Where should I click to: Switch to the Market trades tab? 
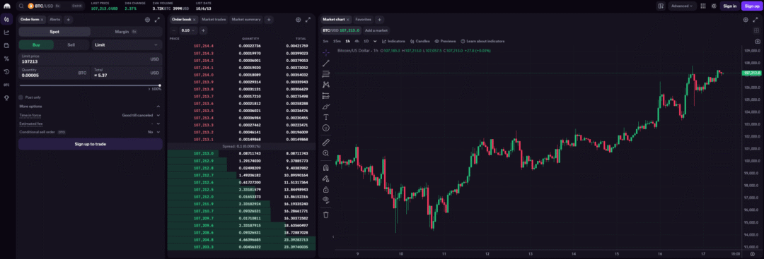[x=214, y=20]
